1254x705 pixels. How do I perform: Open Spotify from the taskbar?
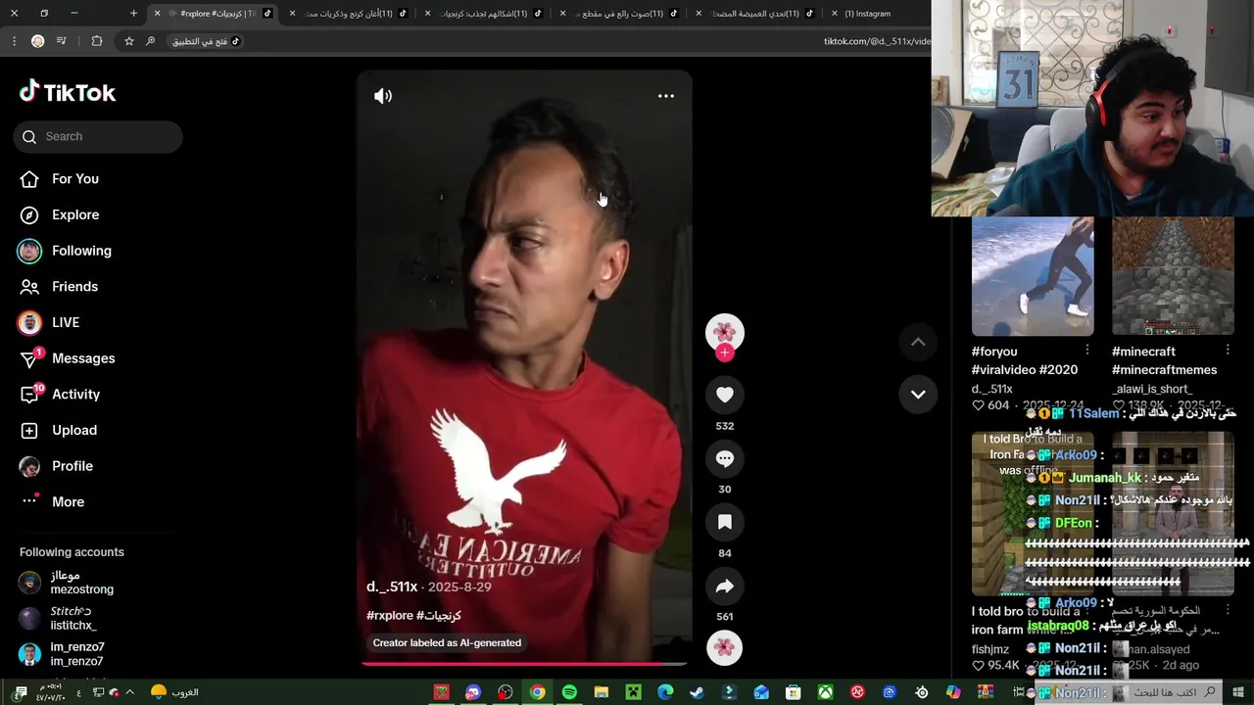569,692
